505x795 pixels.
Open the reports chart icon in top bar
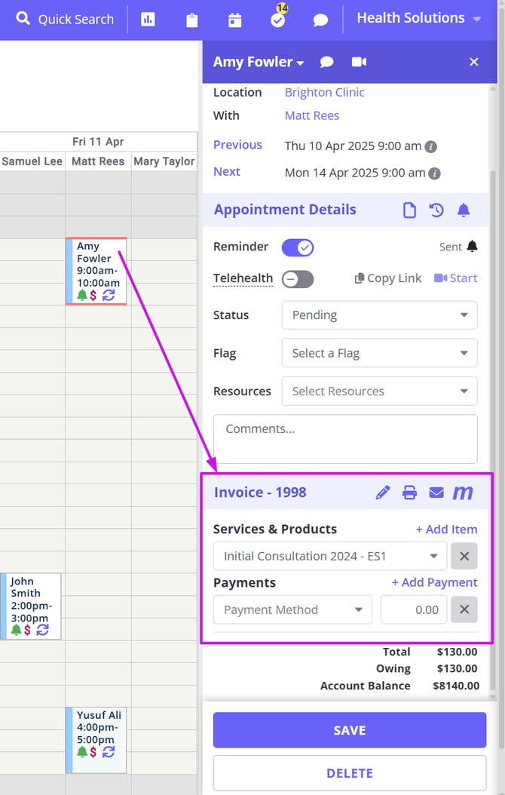pyautogui.click(x=148, y=20)
